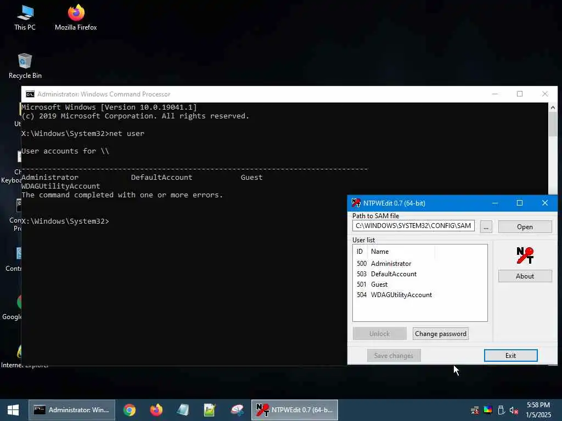The image size is (562, 421).
Task: Click the command window scrollbar up arrow
Action: click(x=553, y=107)
